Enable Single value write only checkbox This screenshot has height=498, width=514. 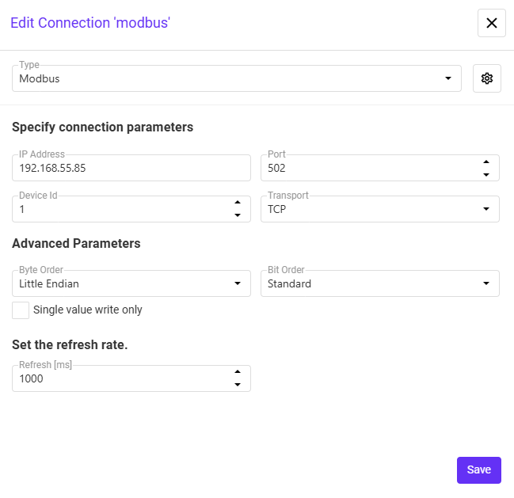click(21, 310)
